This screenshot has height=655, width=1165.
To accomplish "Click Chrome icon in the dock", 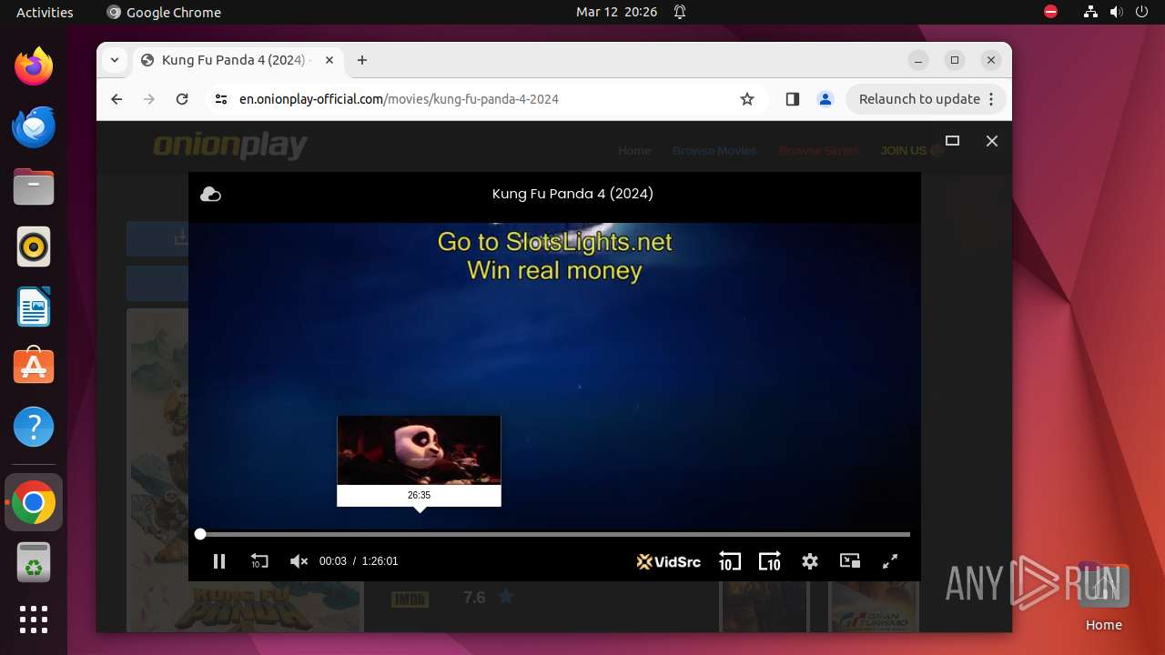I will pos(34,502).
